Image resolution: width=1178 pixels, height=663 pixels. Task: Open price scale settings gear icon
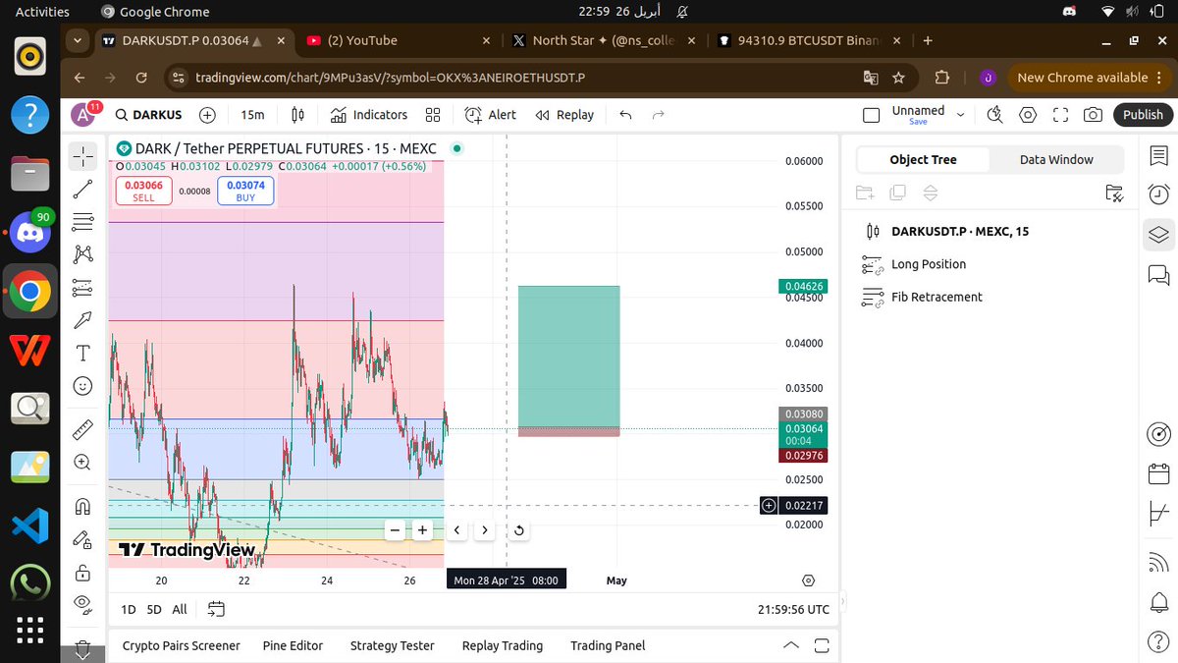coord(808,580)
